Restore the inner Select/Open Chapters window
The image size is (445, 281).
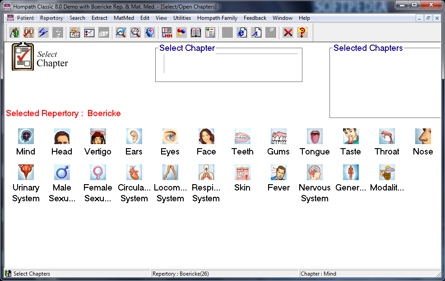coord(428,18)
